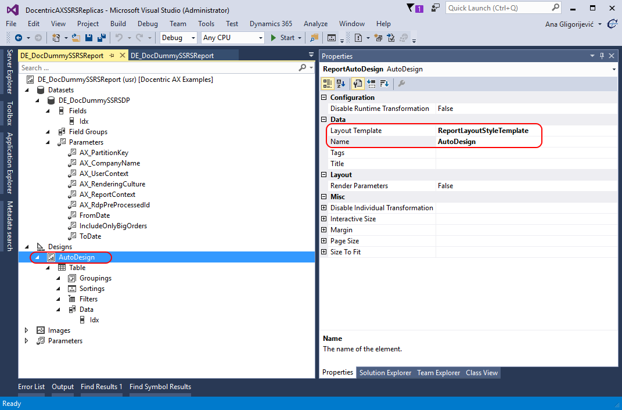Click the Quick Launch magnifier icon
The height and width of the screenshot is (410, 622).
pos(556,7)
